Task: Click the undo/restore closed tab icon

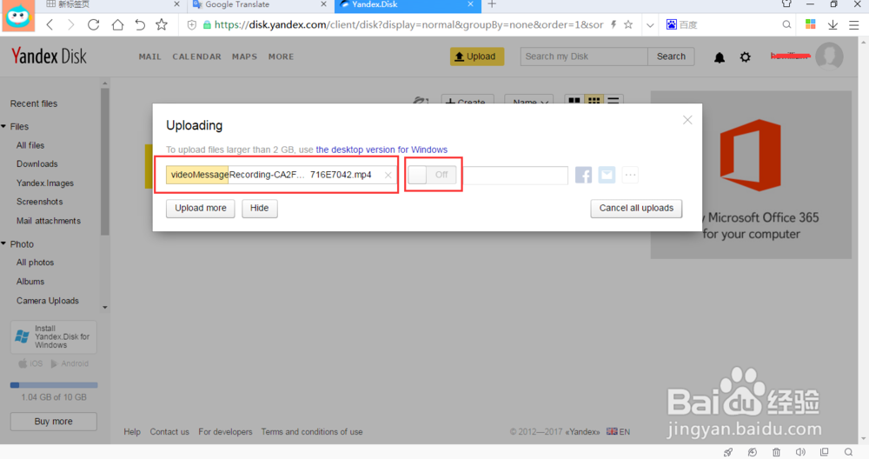Action: 140,25
